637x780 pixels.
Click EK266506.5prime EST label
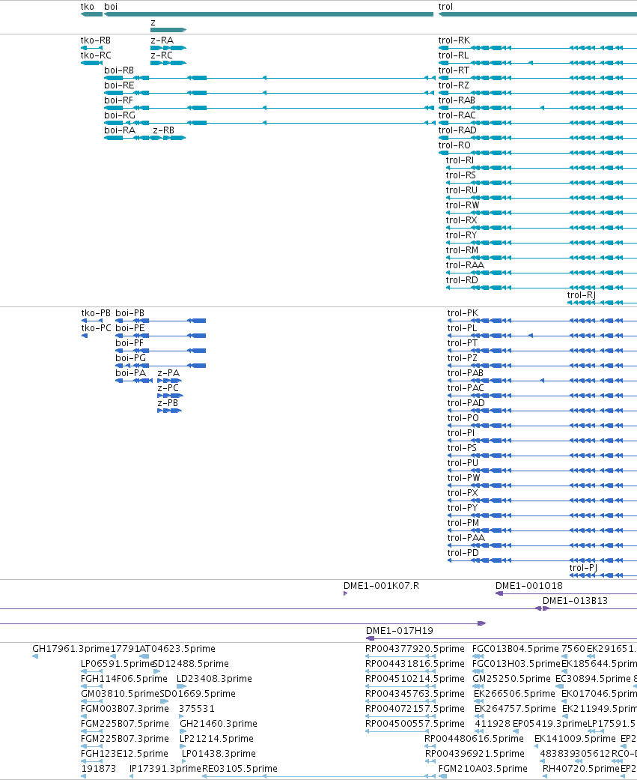(x=514, y=693)
